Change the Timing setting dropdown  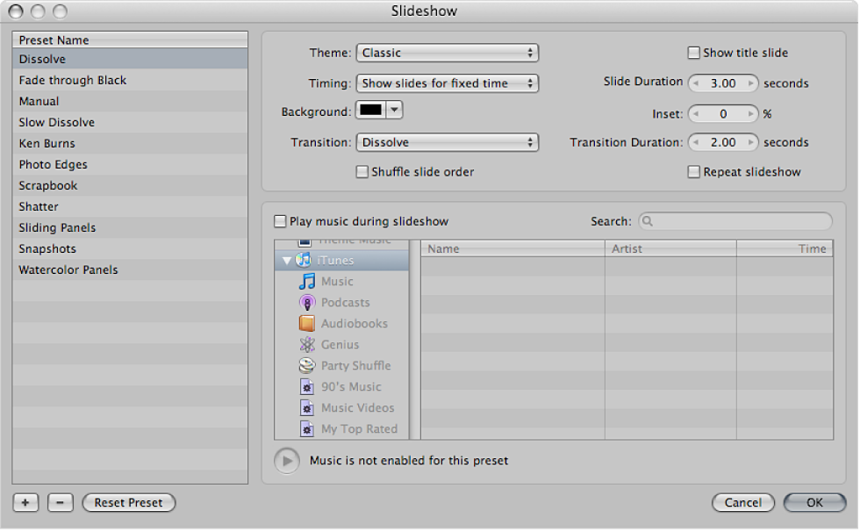click(448, 83)
